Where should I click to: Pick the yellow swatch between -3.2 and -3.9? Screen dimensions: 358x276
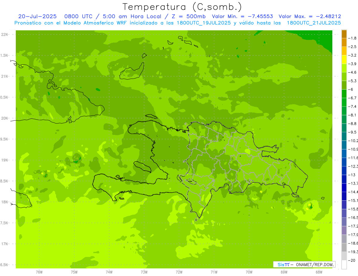point(344,60)
